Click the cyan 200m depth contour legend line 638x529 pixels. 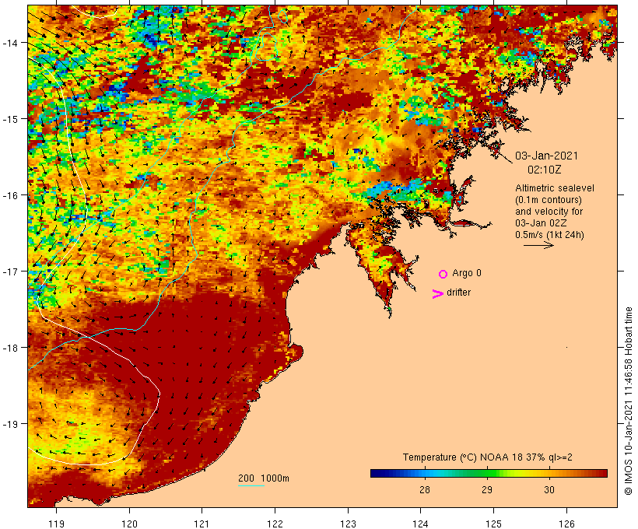pyautogui.click(x=251, y=485)
